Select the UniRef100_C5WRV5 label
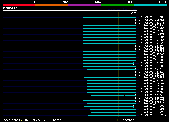Image resolution: width=169 pixels, height=122 pixels. [x=152, y=112]
